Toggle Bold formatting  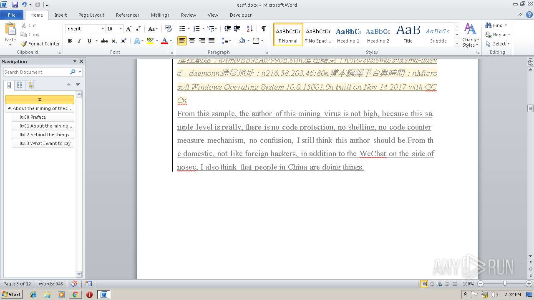tap(70, 41)
